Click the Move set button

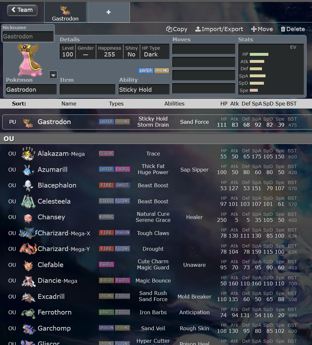(x=262, y=29)
